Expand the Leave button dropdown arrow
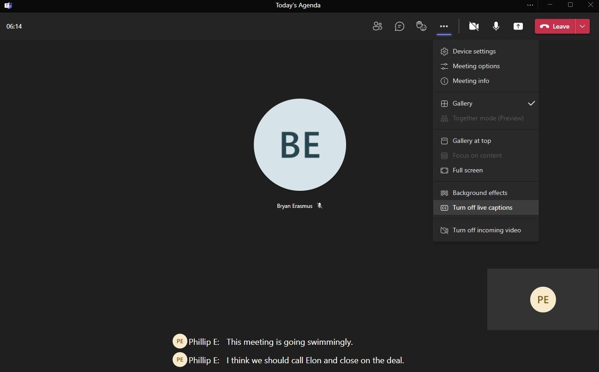Screen dimensions: 599x372 click(582, 26)
